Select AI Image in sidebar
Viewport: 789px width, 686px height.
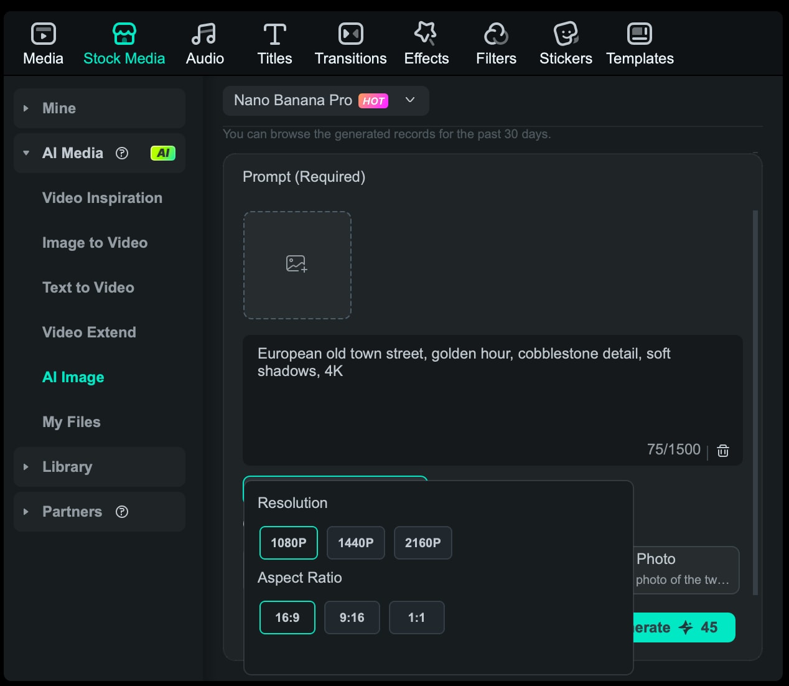(x=73, y=377)
